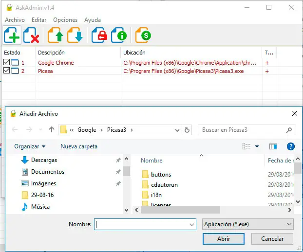Viewport: 303px width, 252px height.
Task: Click the Cancelar button
Action: pos(272,239)
